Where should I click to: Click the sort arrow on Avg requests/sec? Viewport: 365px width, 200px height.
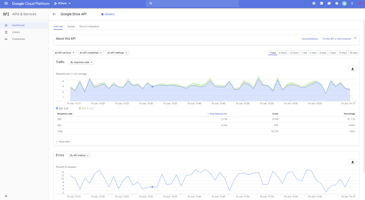(208, 114)
